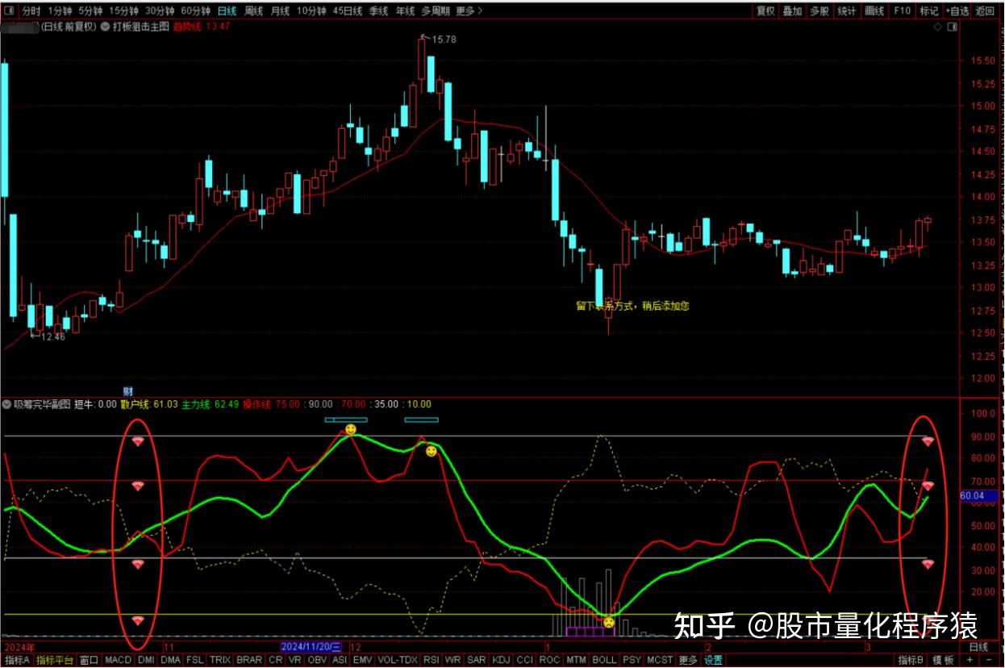Click the diamond icon at chart top-right

(x=938, y=27)
